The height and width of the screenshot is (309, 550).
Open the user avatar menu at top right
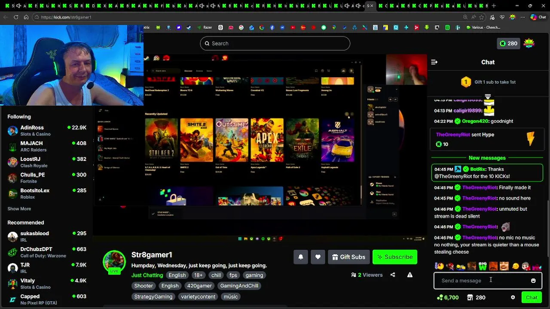(529, 43)
